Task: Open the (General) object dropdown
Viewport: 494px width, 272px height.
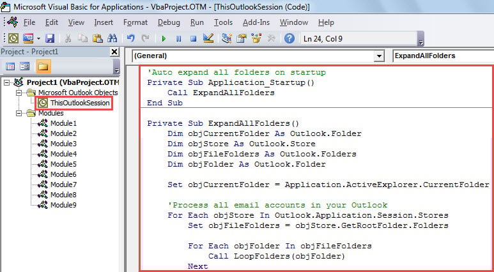Action: [x=379, y=56]
